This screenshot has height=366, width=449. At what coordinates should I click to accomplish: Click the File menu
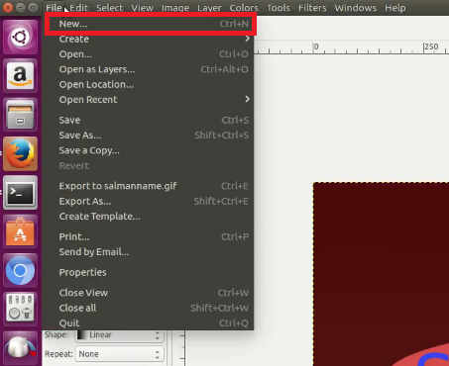(x=54, y=8)
